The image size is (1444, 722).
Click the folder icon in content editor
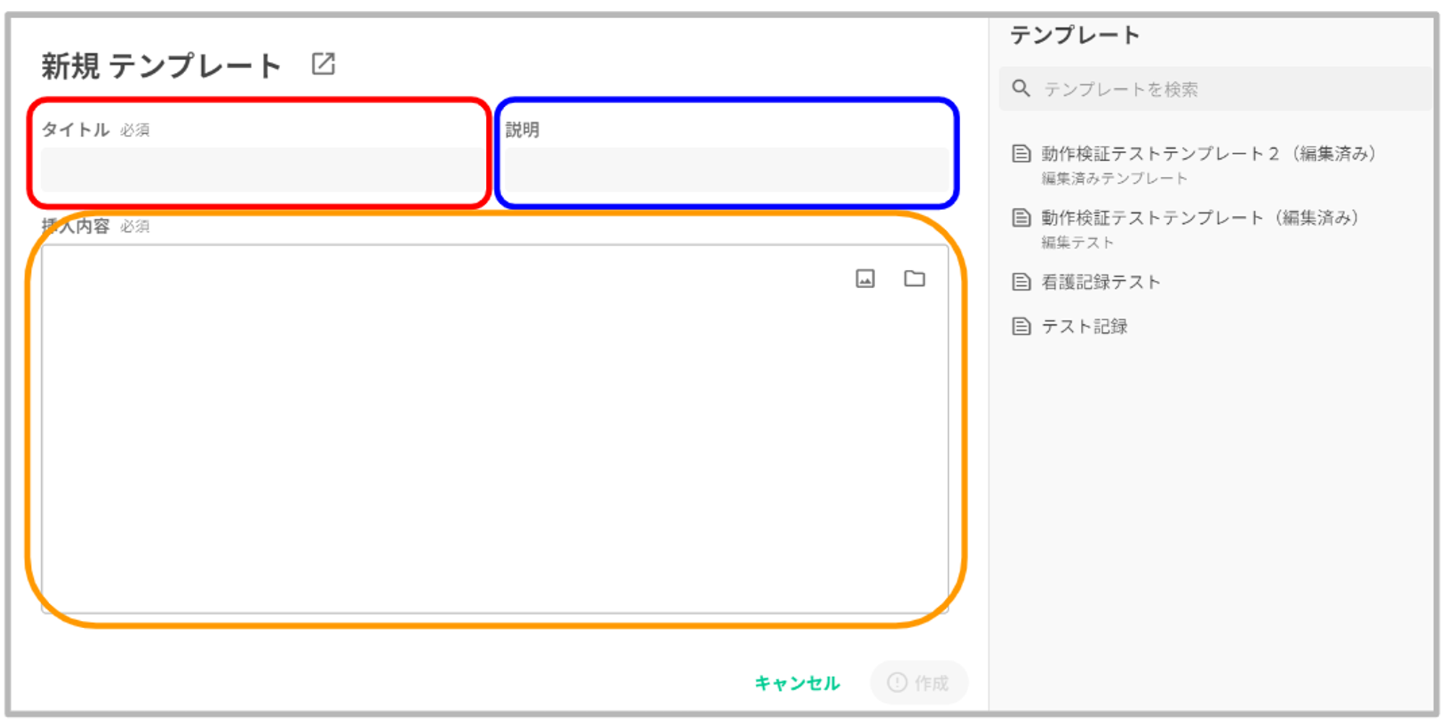tap(914, 279)
